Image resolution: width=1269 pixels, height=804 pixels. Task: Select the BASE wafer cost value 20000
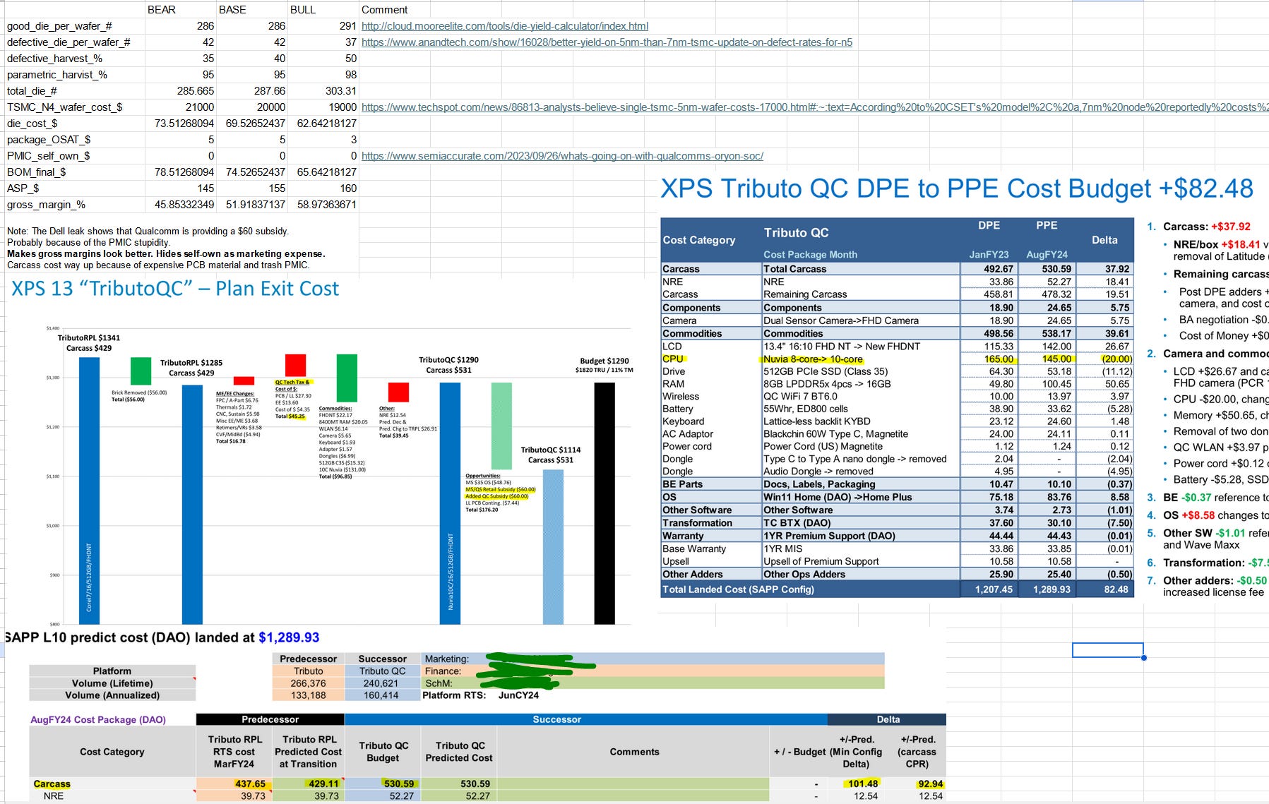coord(271,107)
